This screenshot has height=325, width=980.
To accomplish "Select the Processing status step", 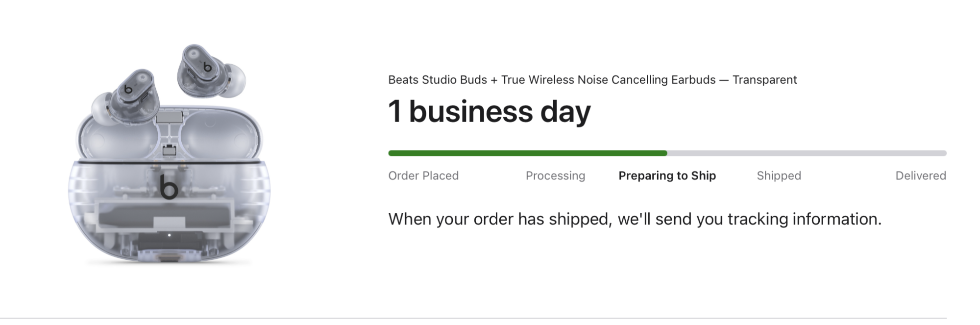I will [555, 175].
